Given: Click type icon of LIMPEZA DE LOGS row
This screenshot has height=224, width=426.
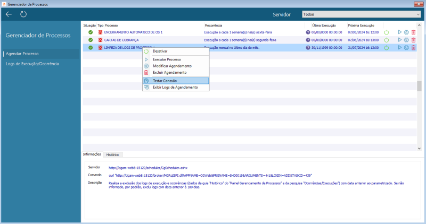Looking at the screenshot, I should click(100, 48).
